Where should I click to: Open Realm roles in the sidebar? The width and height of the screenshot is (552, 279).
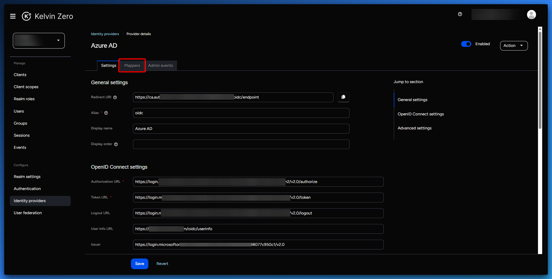pyautogui.click(x=24, y=99)
